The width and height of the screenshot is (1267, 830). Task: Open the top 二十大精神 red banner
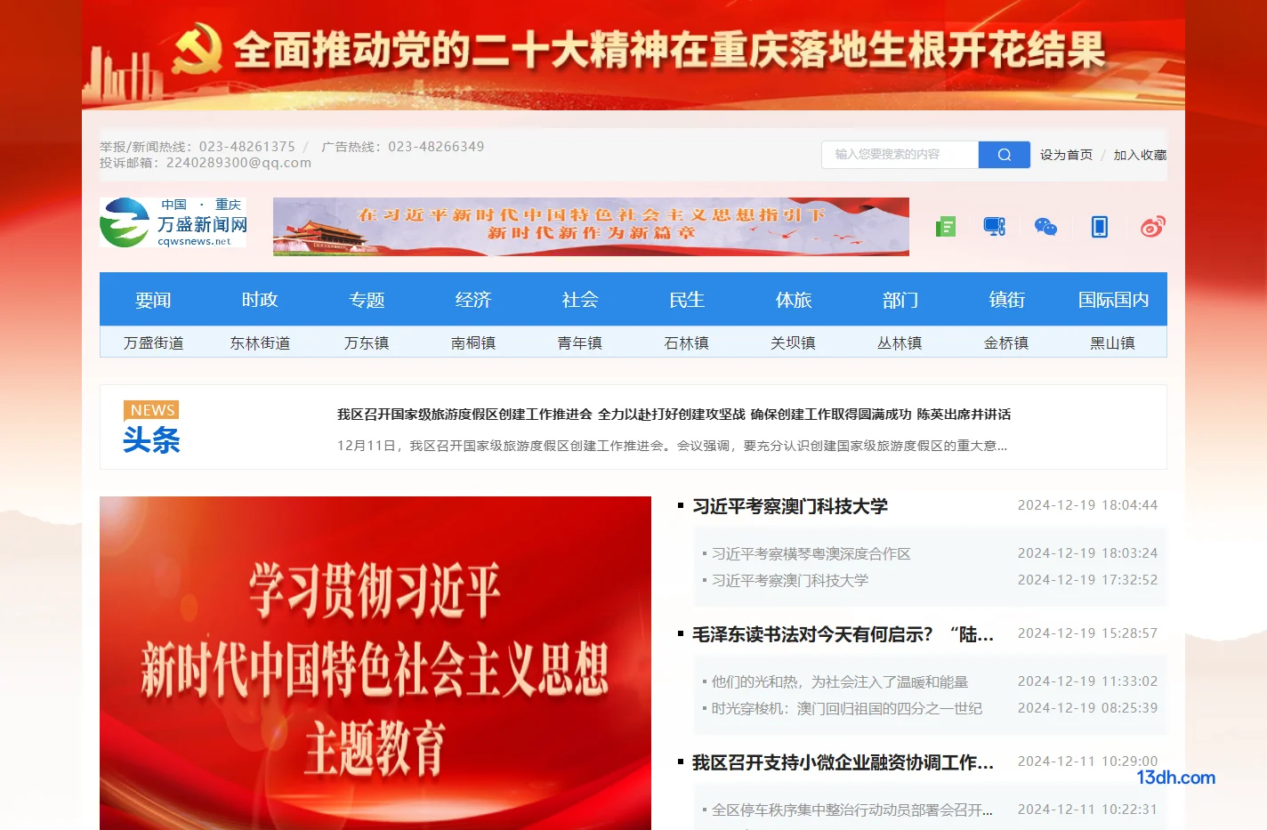point(633,55)
